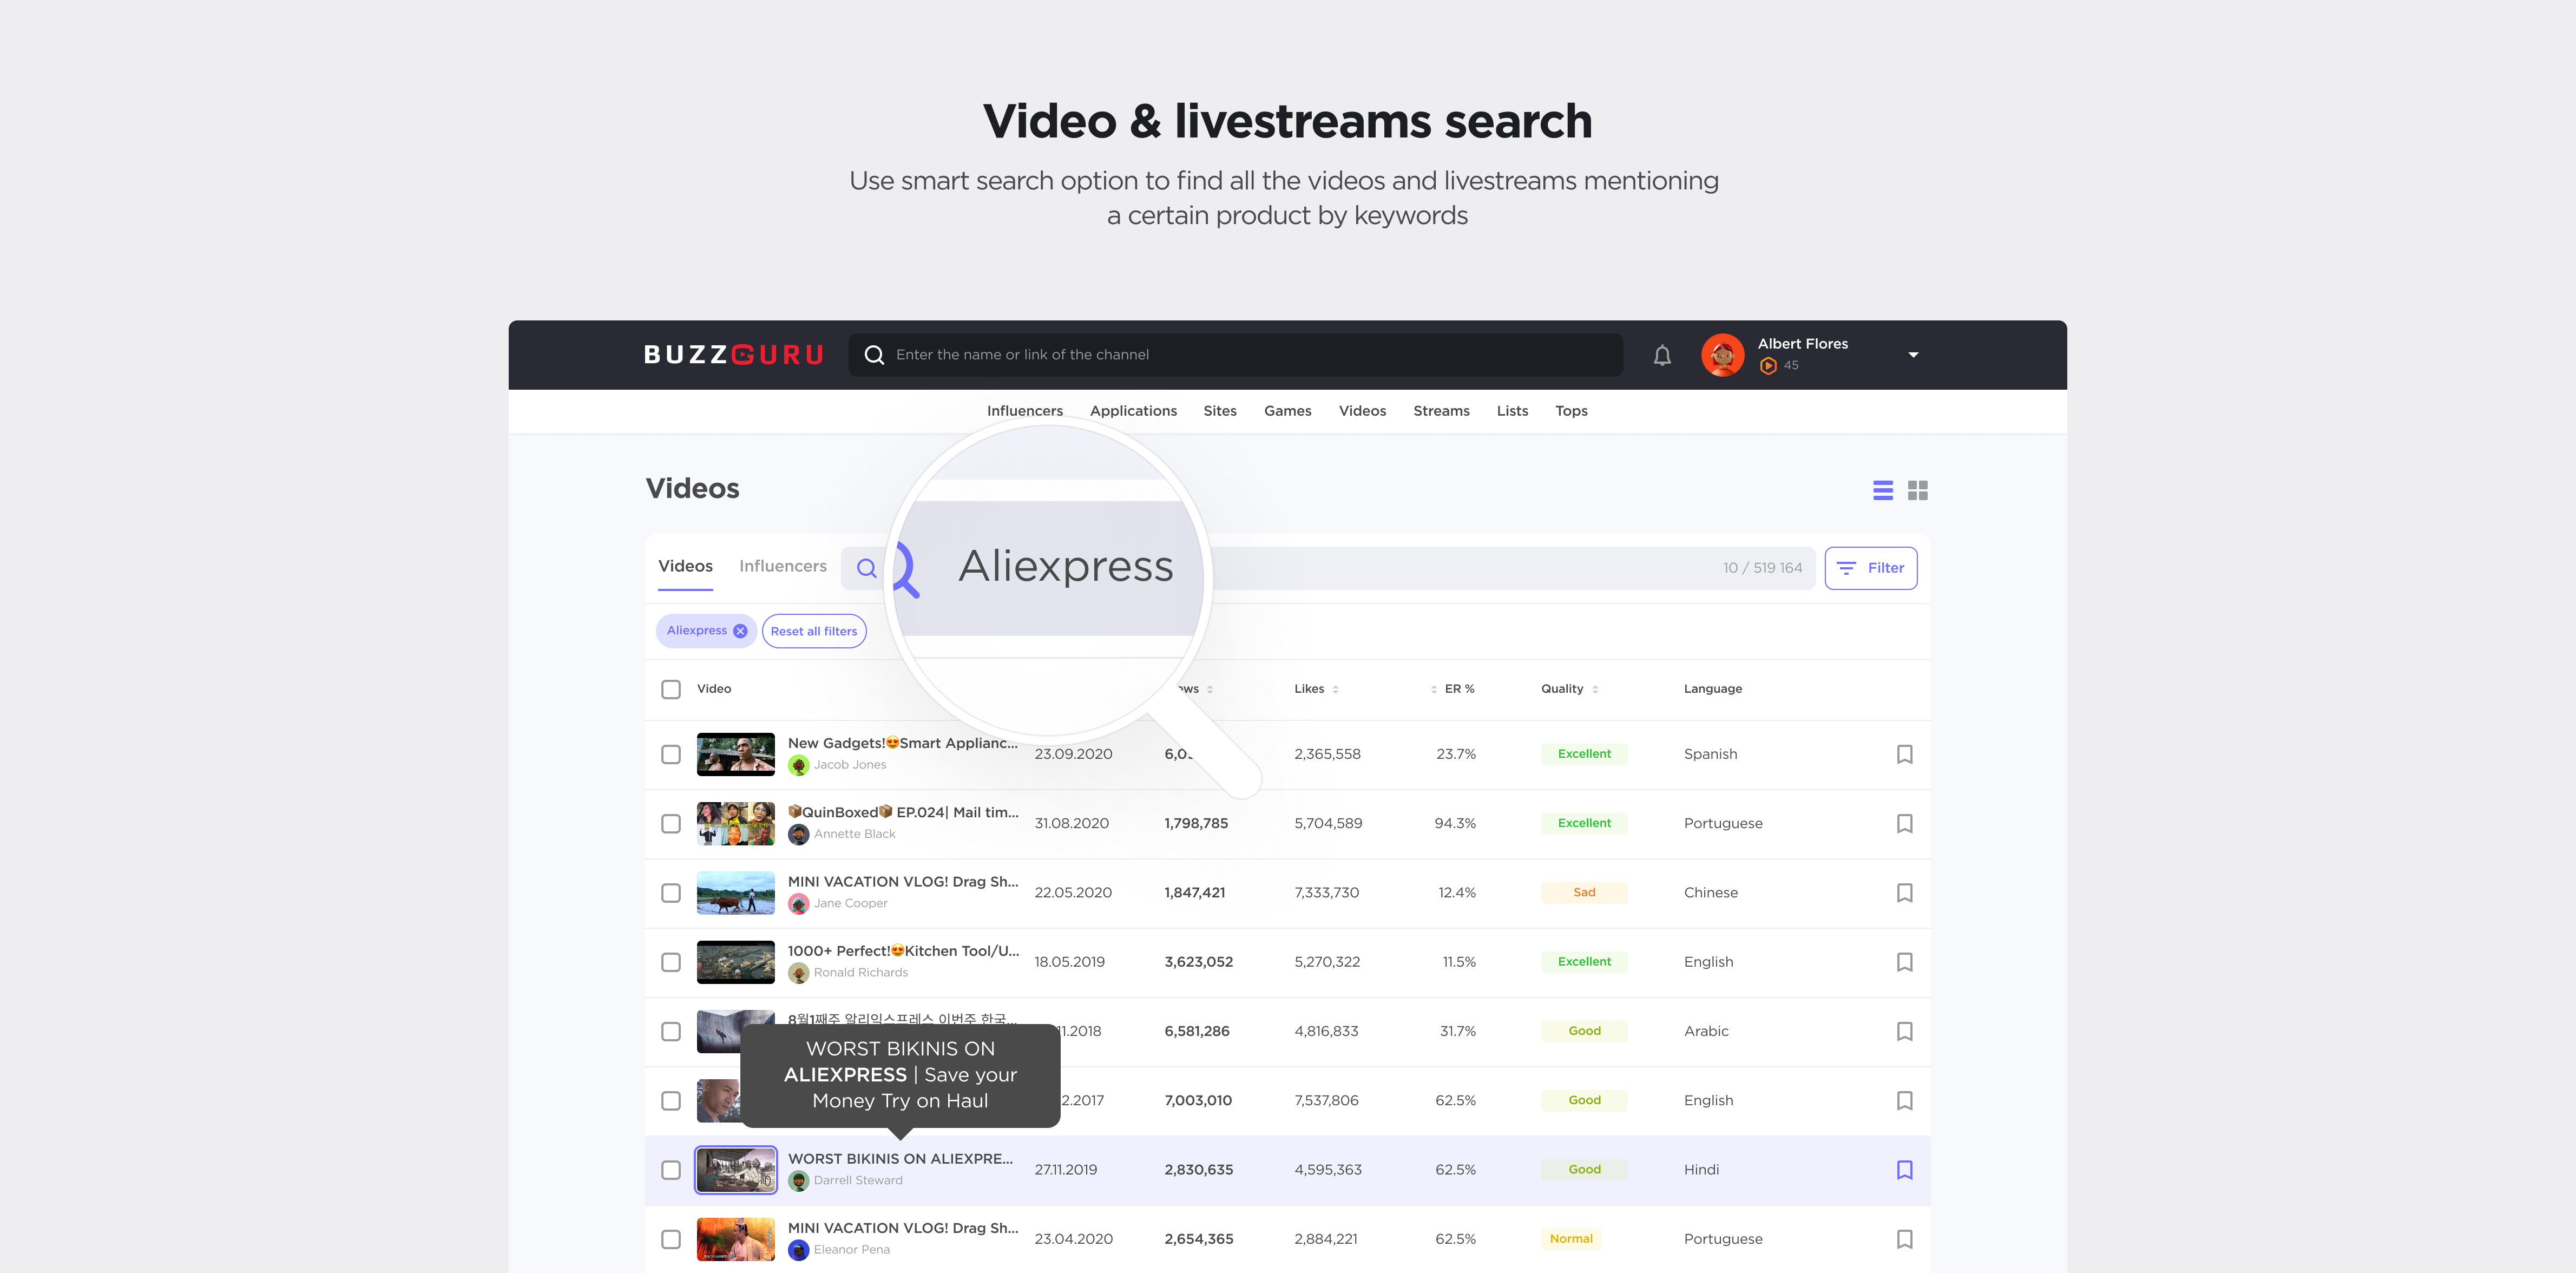Remove the Aliexpress filter chip
This screenshot has width=2576, height=1273.
740,631
